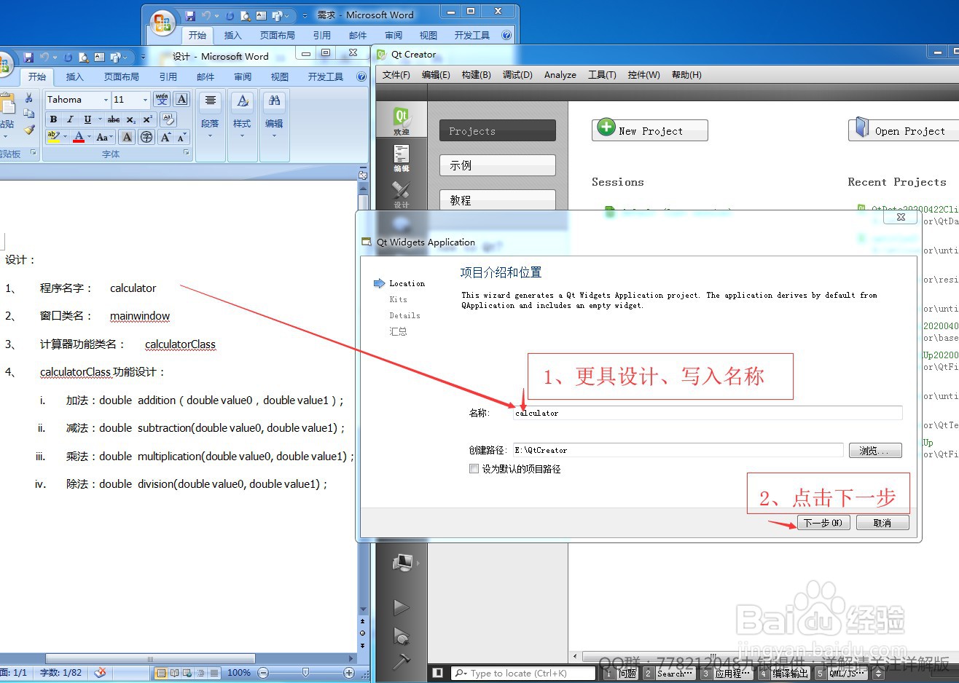
Task: Click Save icon in 设计 Word quick access toolbar
Action: (29, 57)
